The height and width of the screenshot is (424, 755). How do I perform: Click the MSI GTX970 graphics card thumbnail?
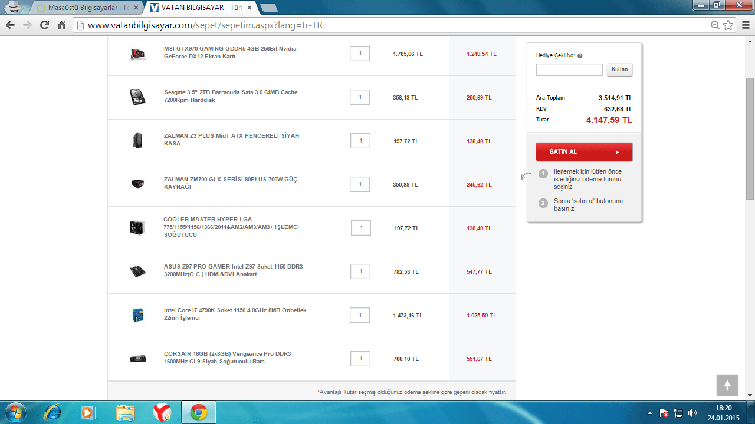coord(137,54)
